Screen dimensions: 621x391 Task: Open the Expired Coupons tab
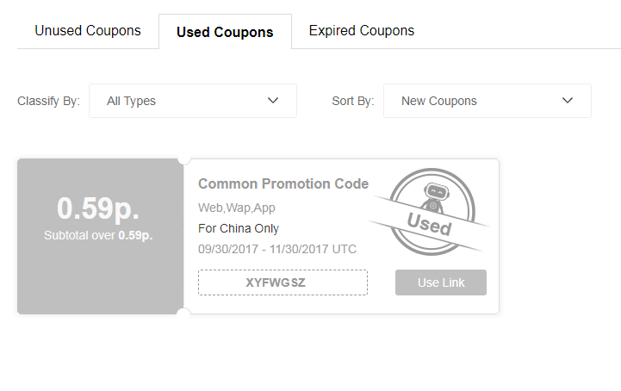(361, 31)
